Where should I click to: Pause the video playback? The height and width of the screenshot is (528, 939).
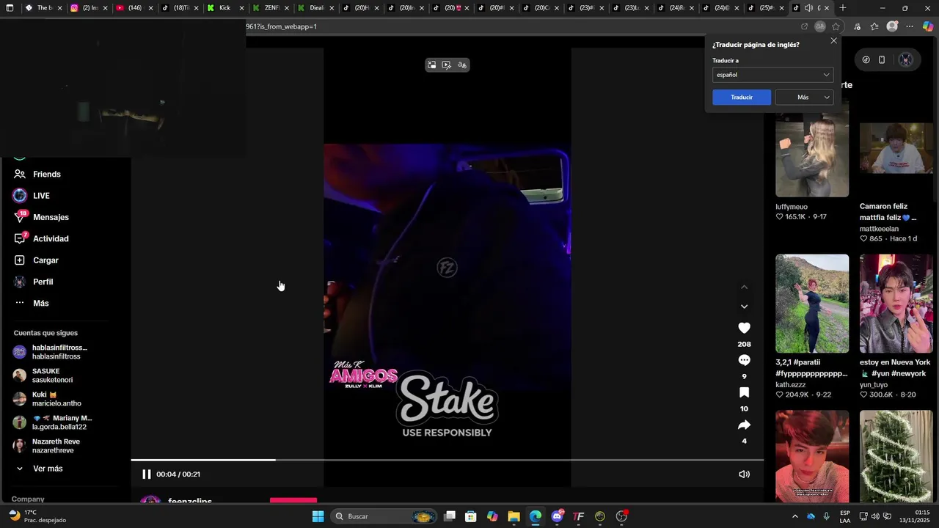click(146, 474)
